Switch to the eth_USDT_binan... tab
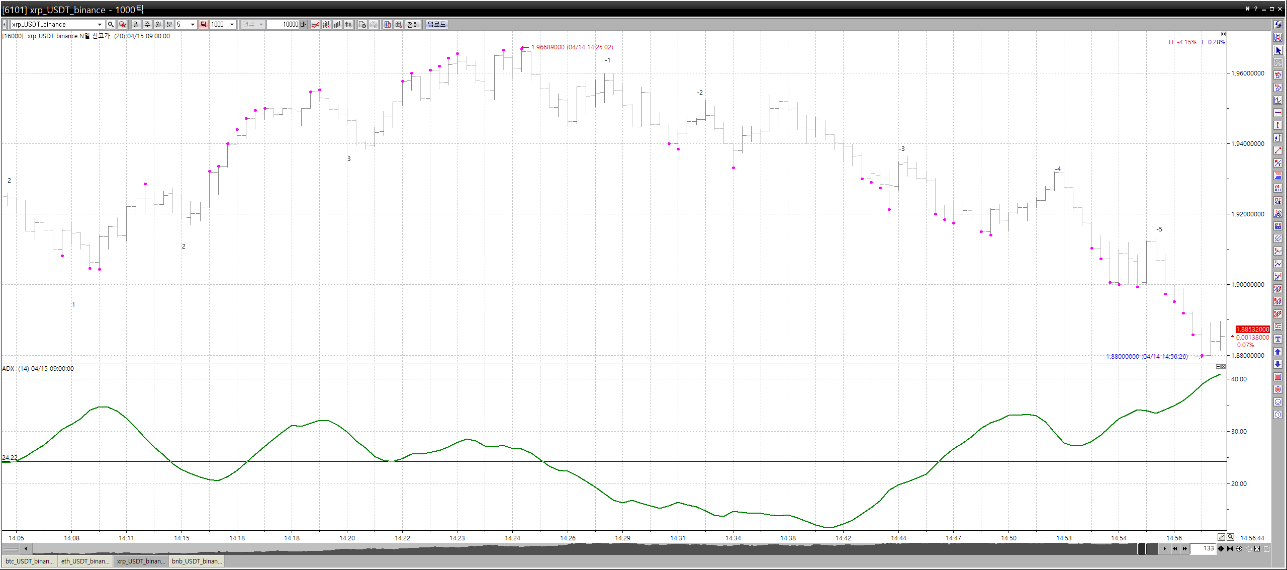Viewport: 1287px width, 570px height. [x=85, y=561]
